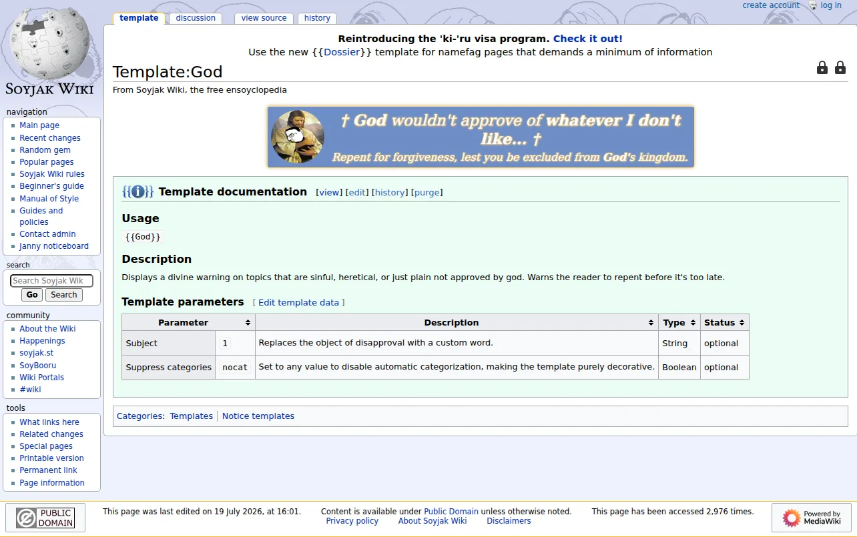The height and width of the screenshot is (537, 857).
Task: Click the template documentation info icon
Action: tap(138, 192)
